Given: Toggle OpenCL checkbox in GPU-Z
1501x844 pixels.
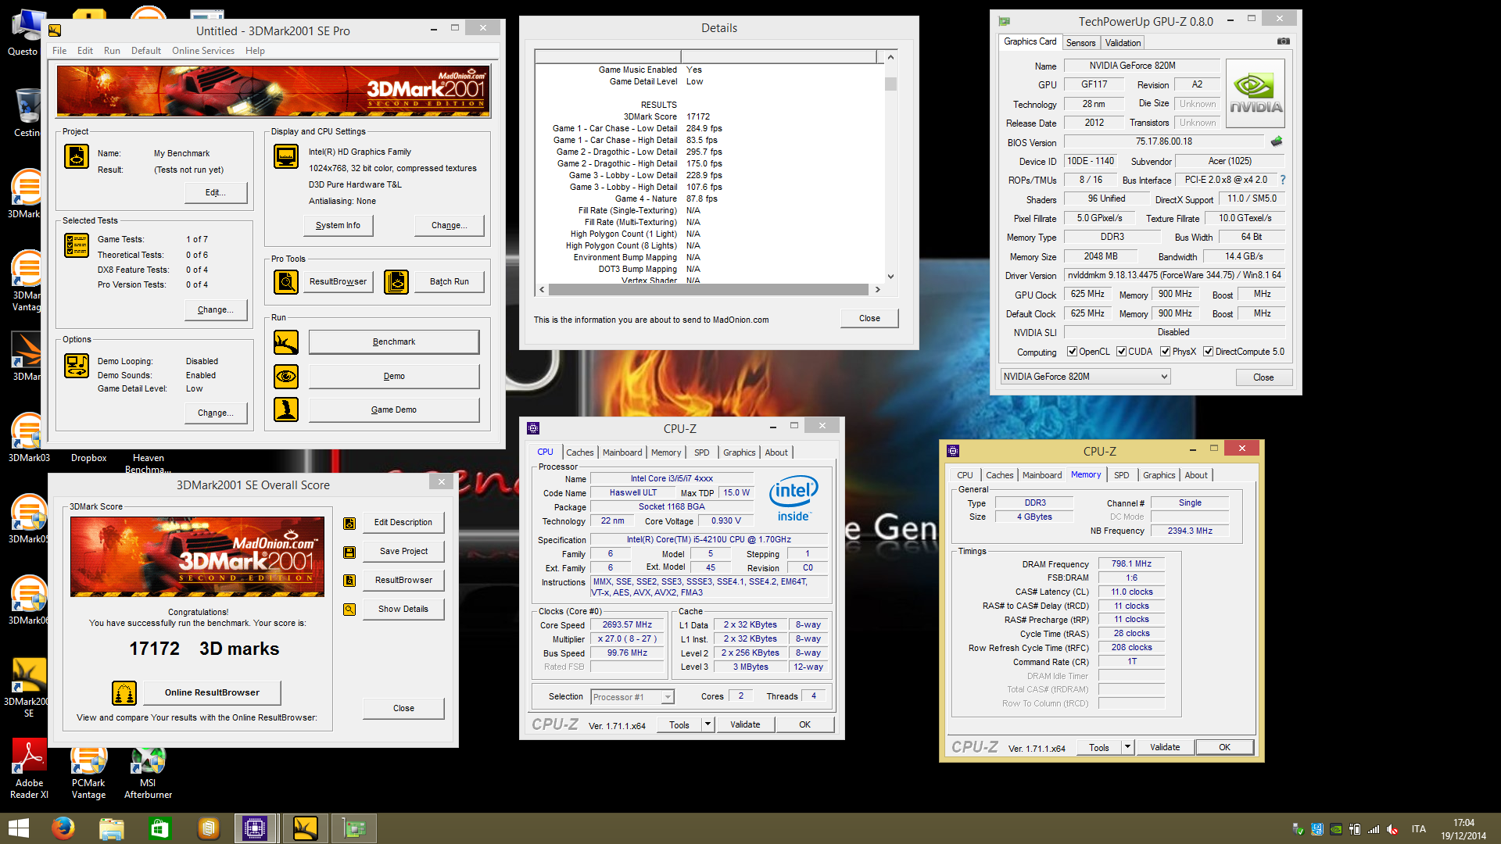Looking at the screenshot, I should click(x=1073, y=352).
